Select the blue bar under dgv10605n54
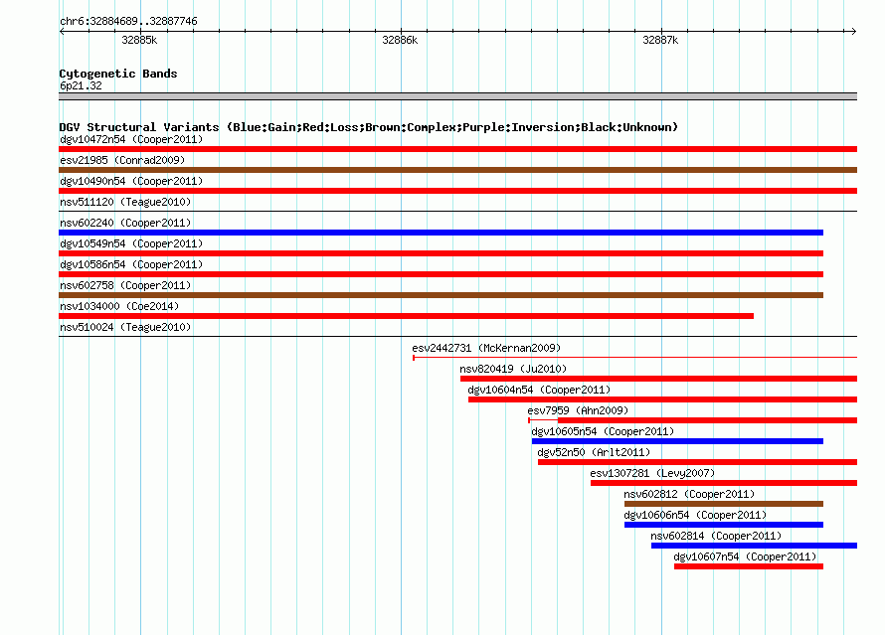The image size is (885, 635). [677, 441]
